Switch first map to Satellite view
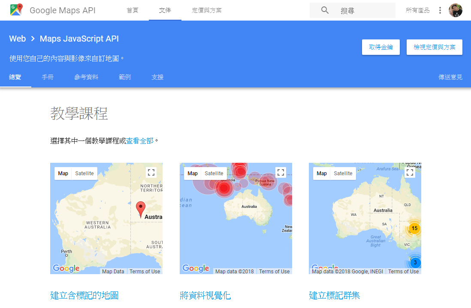The image size is (471, 308). tap(85, 173)
